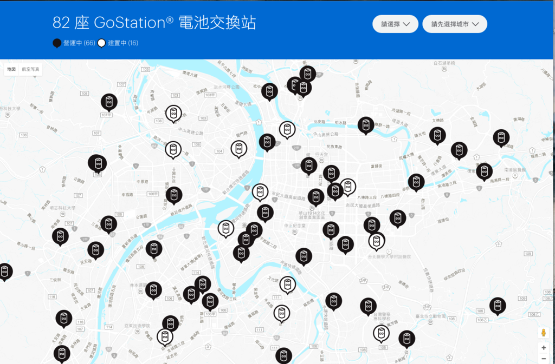The height and width of the screenshot is (364, 555).
Task: Click the 淡水河畔公園 map label
Action: click(227, 87)
